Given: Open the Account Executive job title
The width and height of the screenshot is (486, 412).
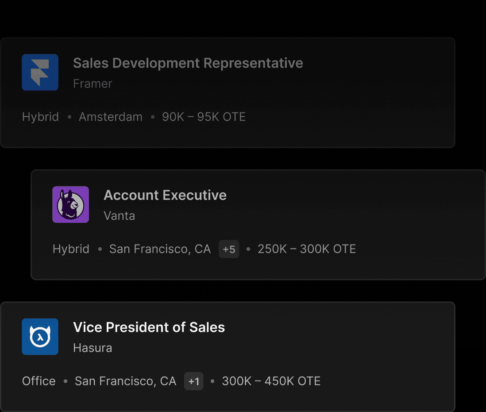Looking at the screenshot, I should click(165, 195).
